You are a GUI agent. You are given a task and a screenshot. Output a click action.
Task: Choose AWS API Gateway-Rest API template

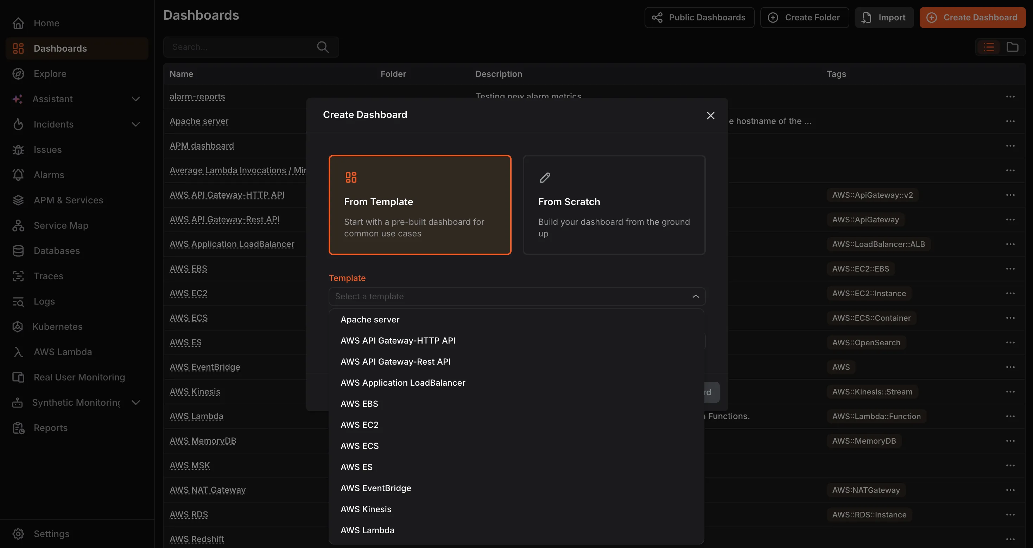[x=516, y=362]
